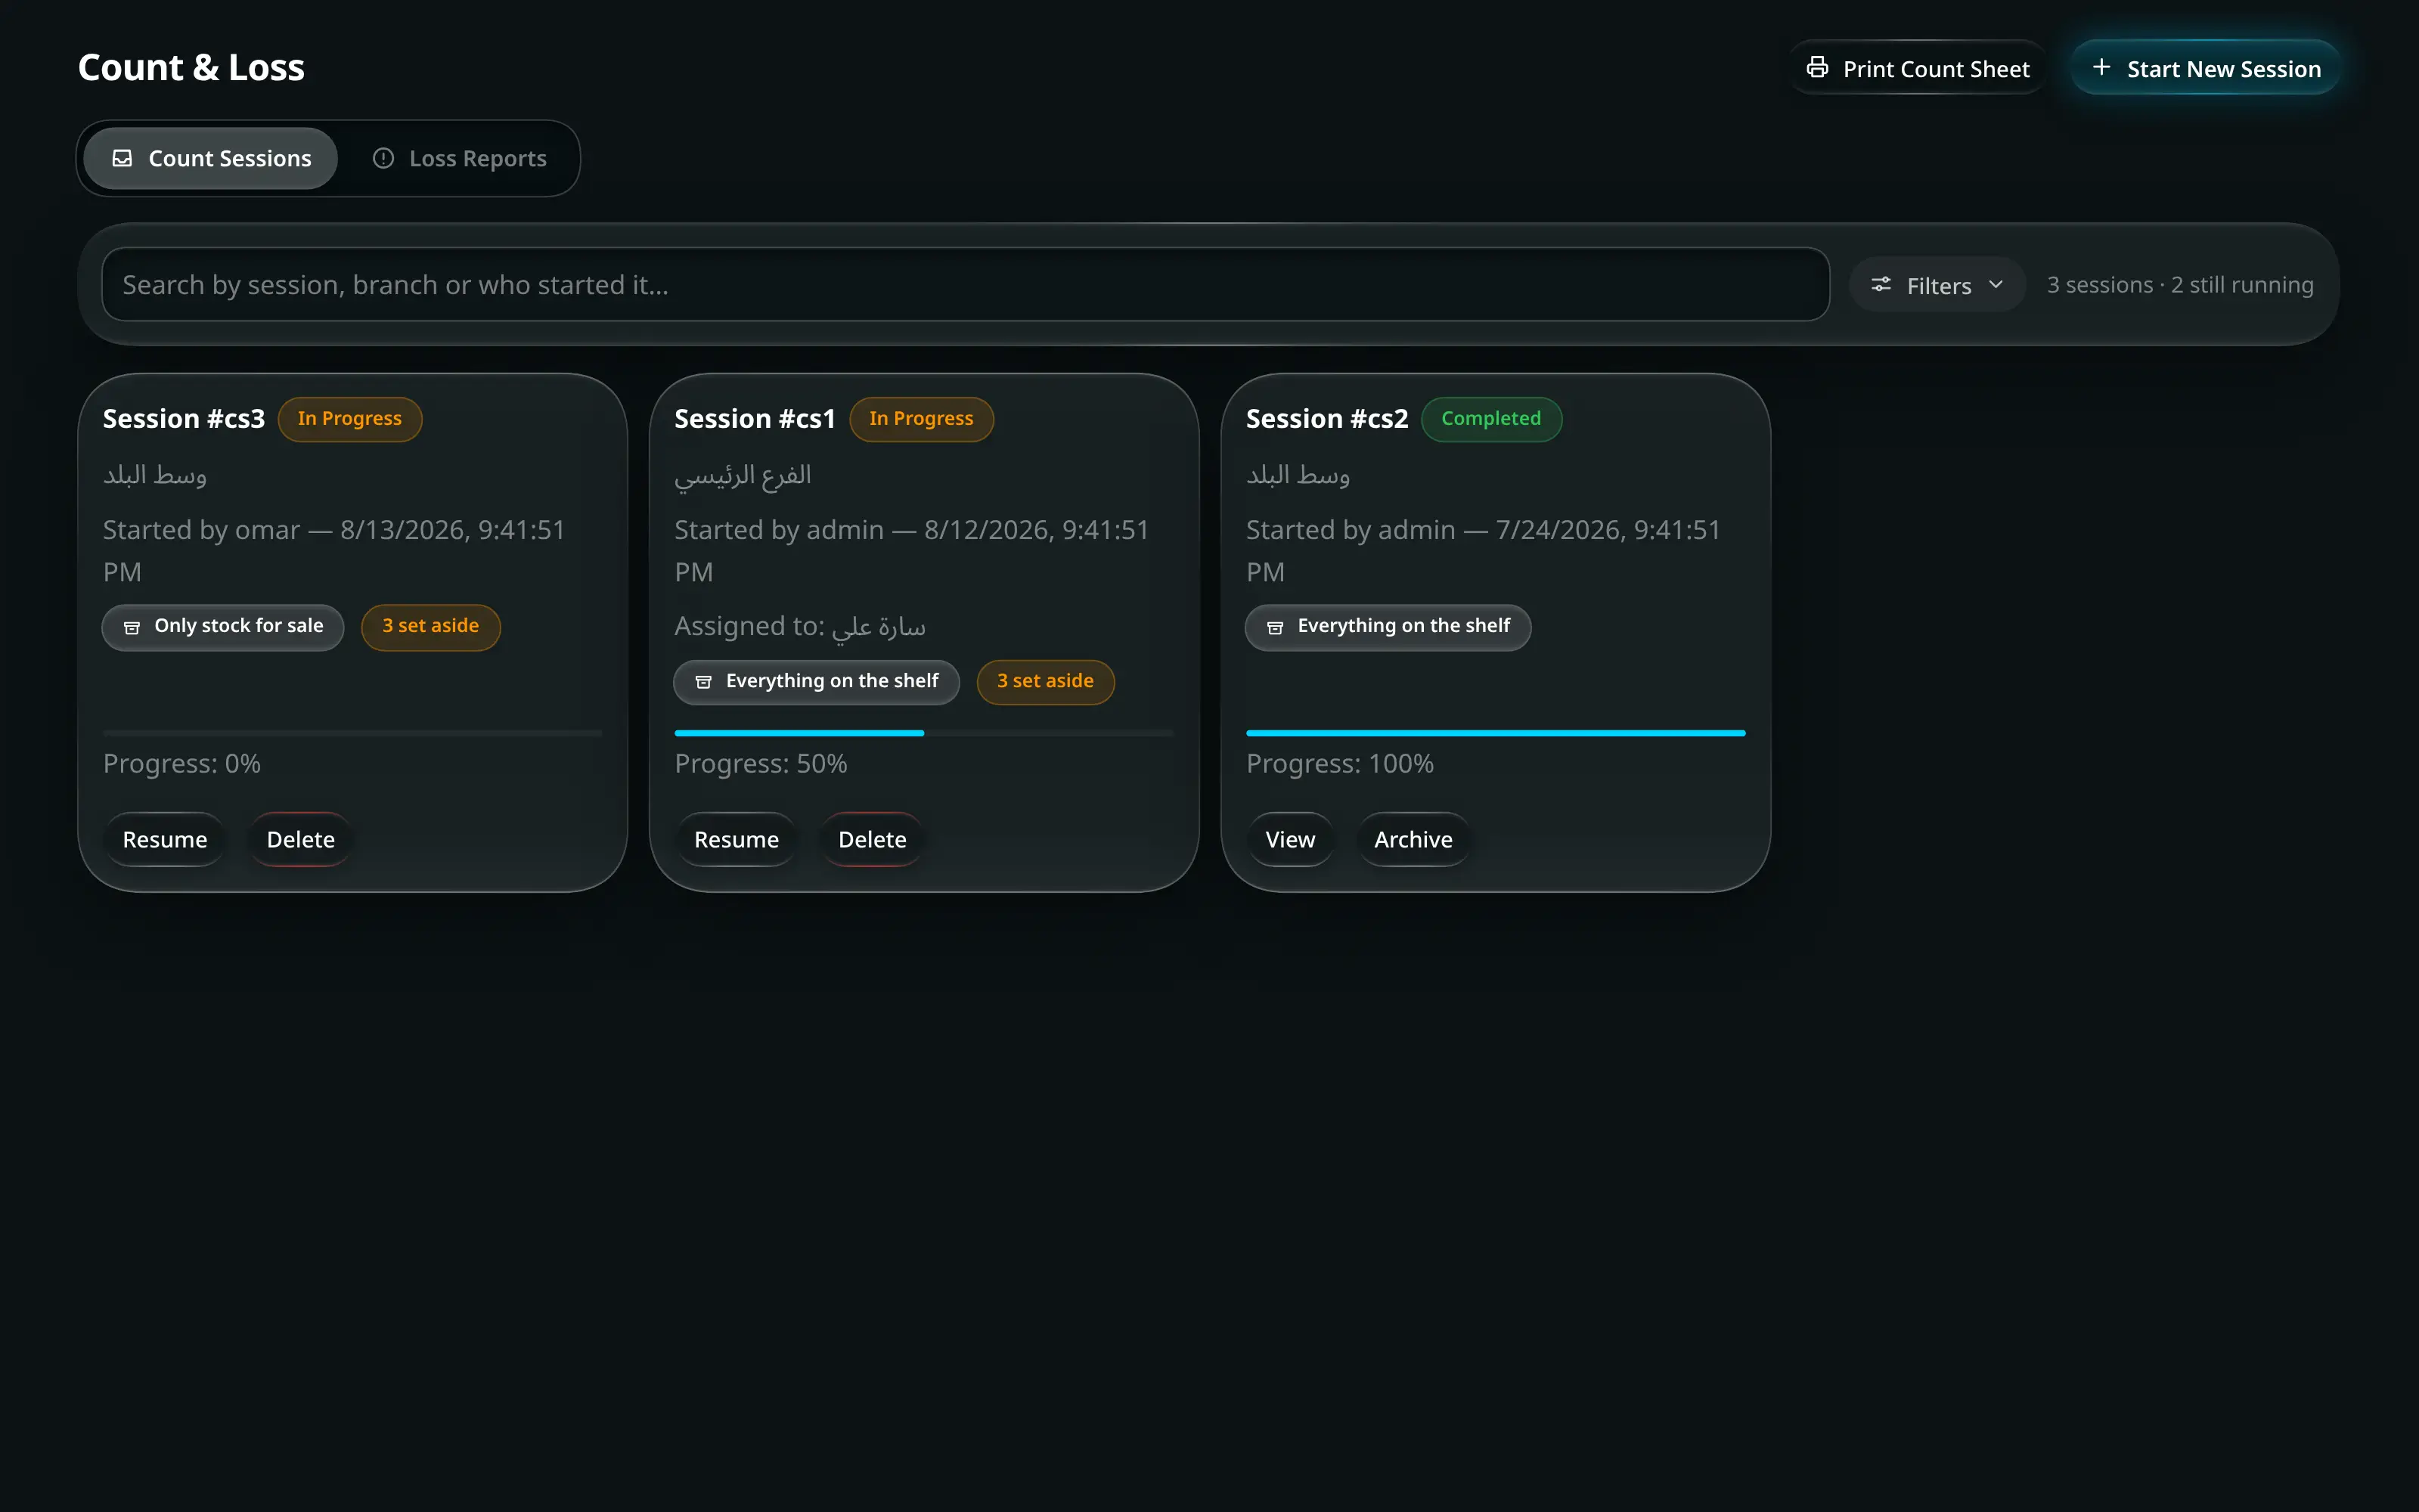Click the Session #cs3 progress bar at 0%

tap(352, 733)
